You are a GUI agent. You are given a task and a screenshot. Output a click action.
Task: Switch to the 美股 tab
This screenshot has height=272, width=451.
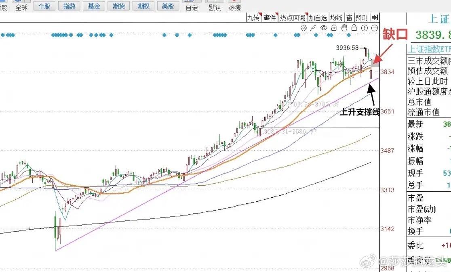[x=168, y=6]
